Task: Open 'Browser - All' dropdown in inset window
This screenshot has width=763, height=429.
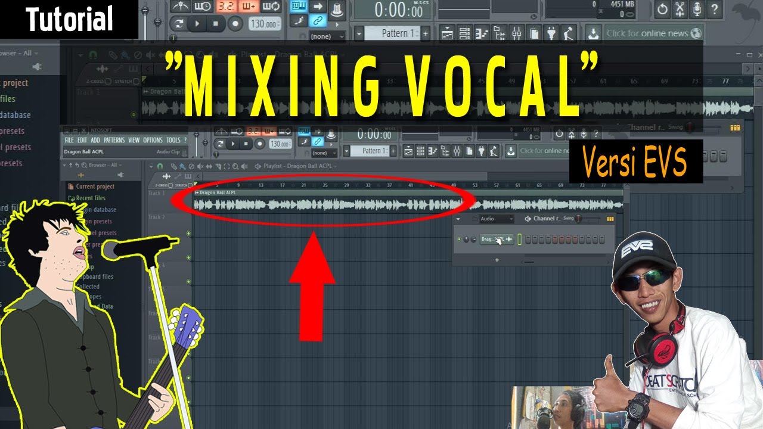Action: coord(106,165)
